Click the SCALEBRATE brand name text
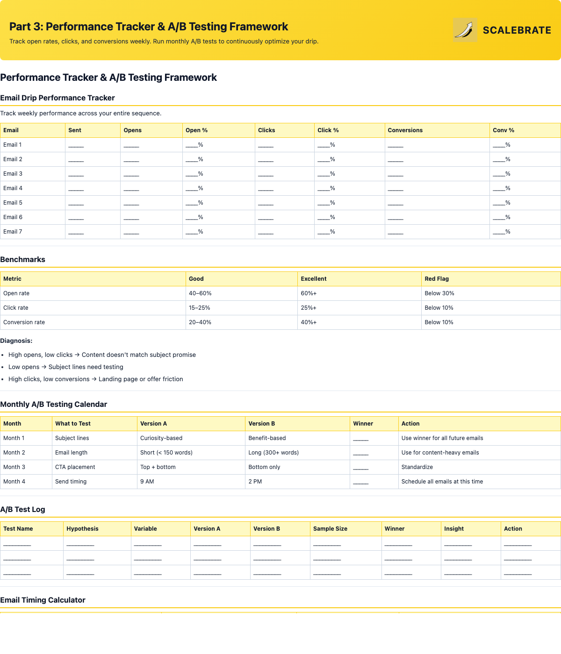Image resolution: width=561 pixels, height=654 pixels. coord(517,30)
